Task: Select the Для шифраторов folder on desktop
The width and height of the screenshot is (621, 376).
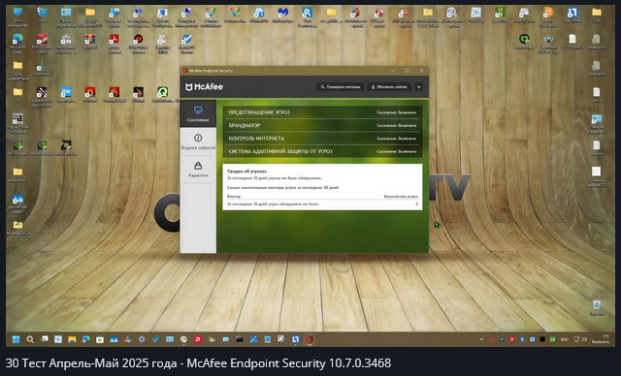Action: (x=17, y=71)
